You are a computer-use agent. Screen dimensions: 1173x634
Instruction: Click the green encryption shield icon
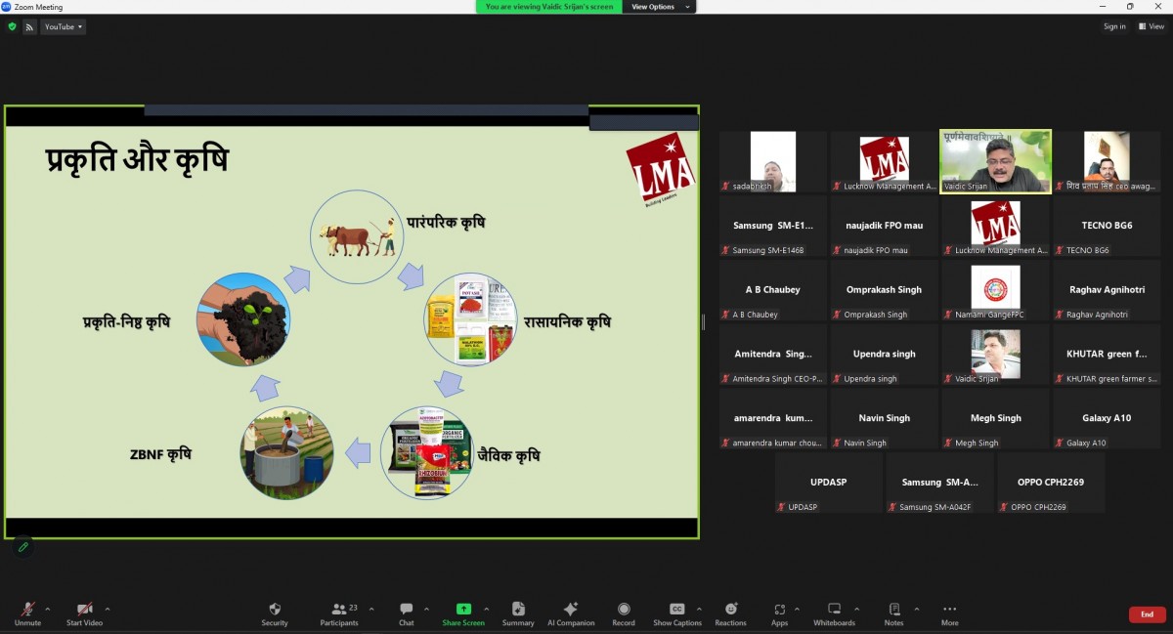(12, 26)
